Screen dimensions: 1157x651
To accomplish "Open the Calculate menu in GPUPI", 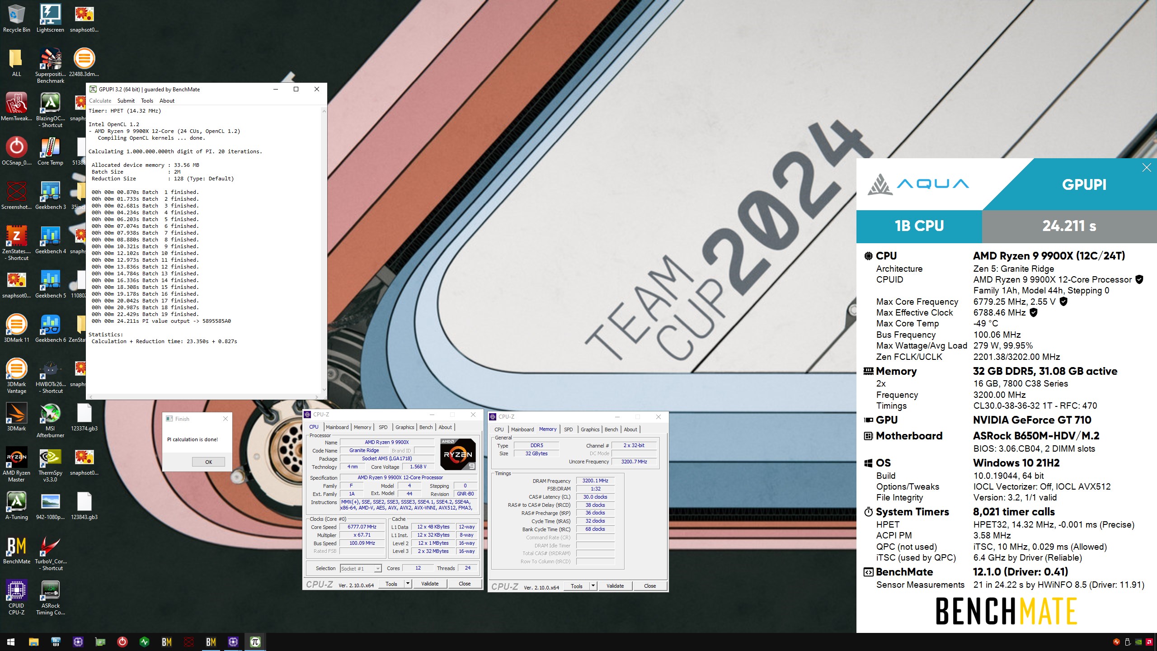I will 100,101.
